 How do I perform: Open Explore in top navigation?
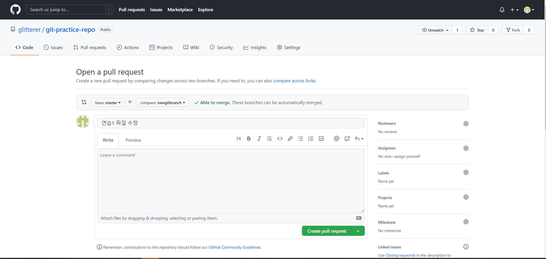pos(206,9)
